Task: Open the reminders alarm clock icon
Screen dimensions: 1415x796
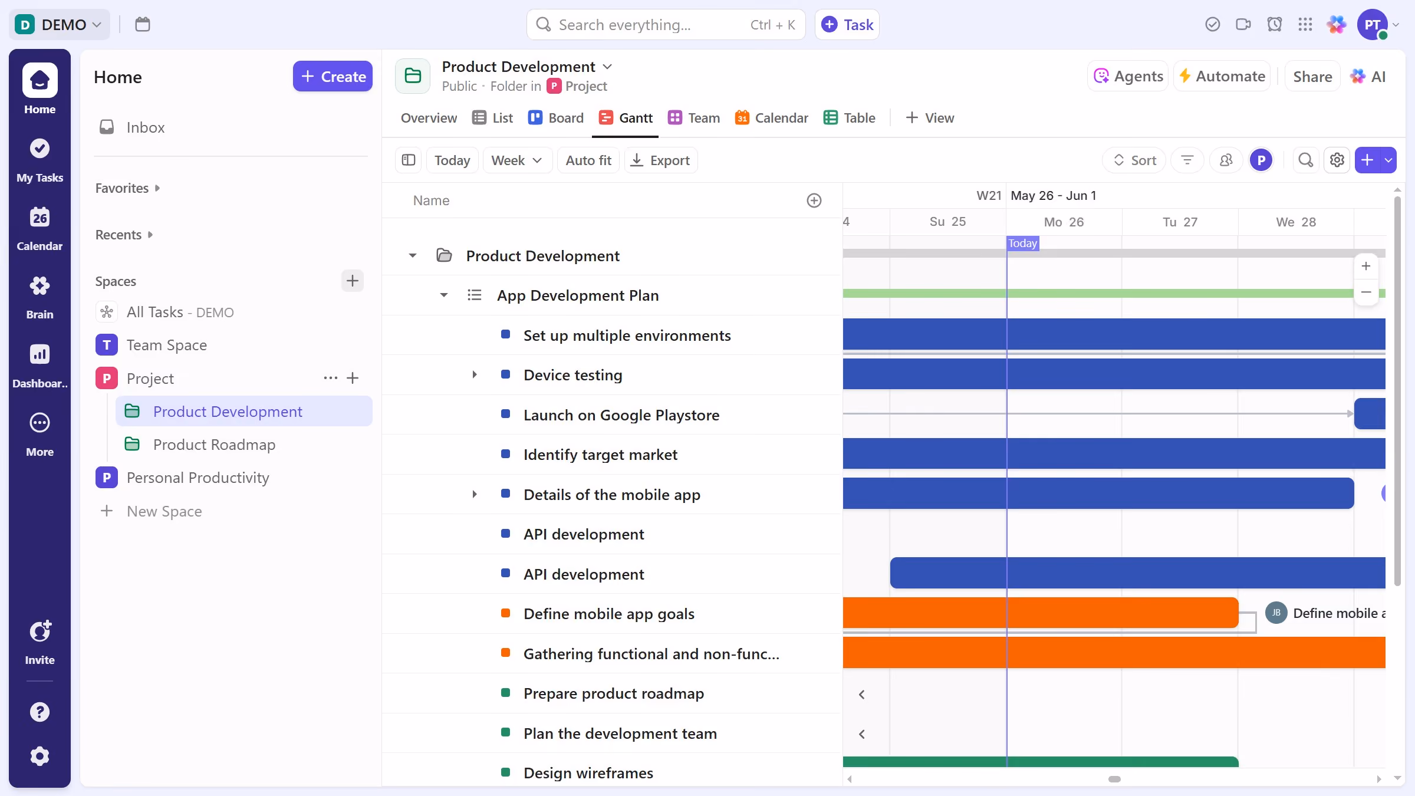Action: [x=1275, y=24]
